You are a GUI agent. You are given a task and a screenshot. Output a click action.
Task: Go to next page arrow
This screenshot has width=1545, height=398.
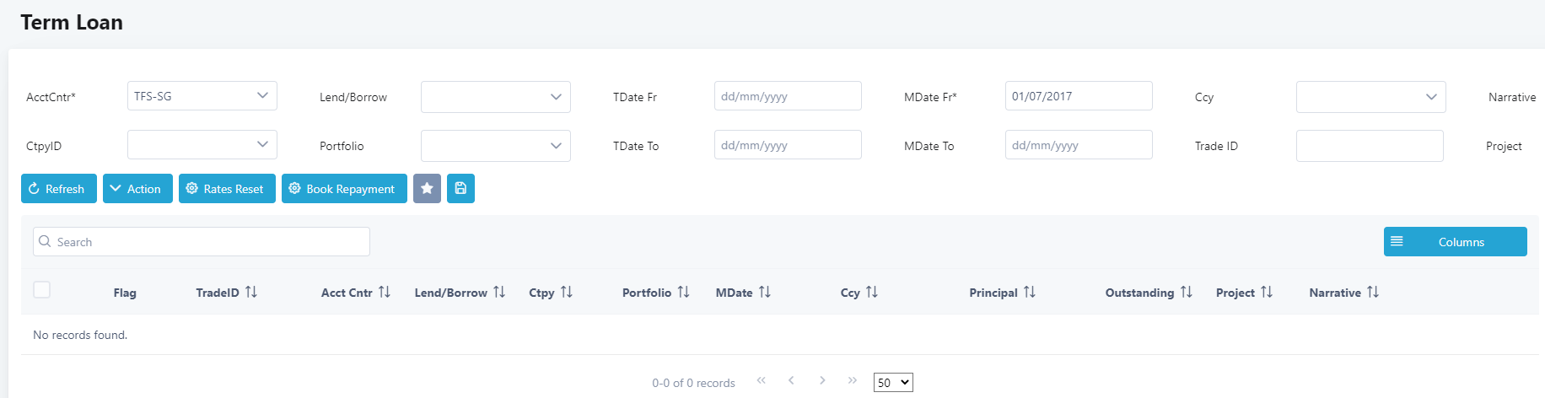coord(822,381)
